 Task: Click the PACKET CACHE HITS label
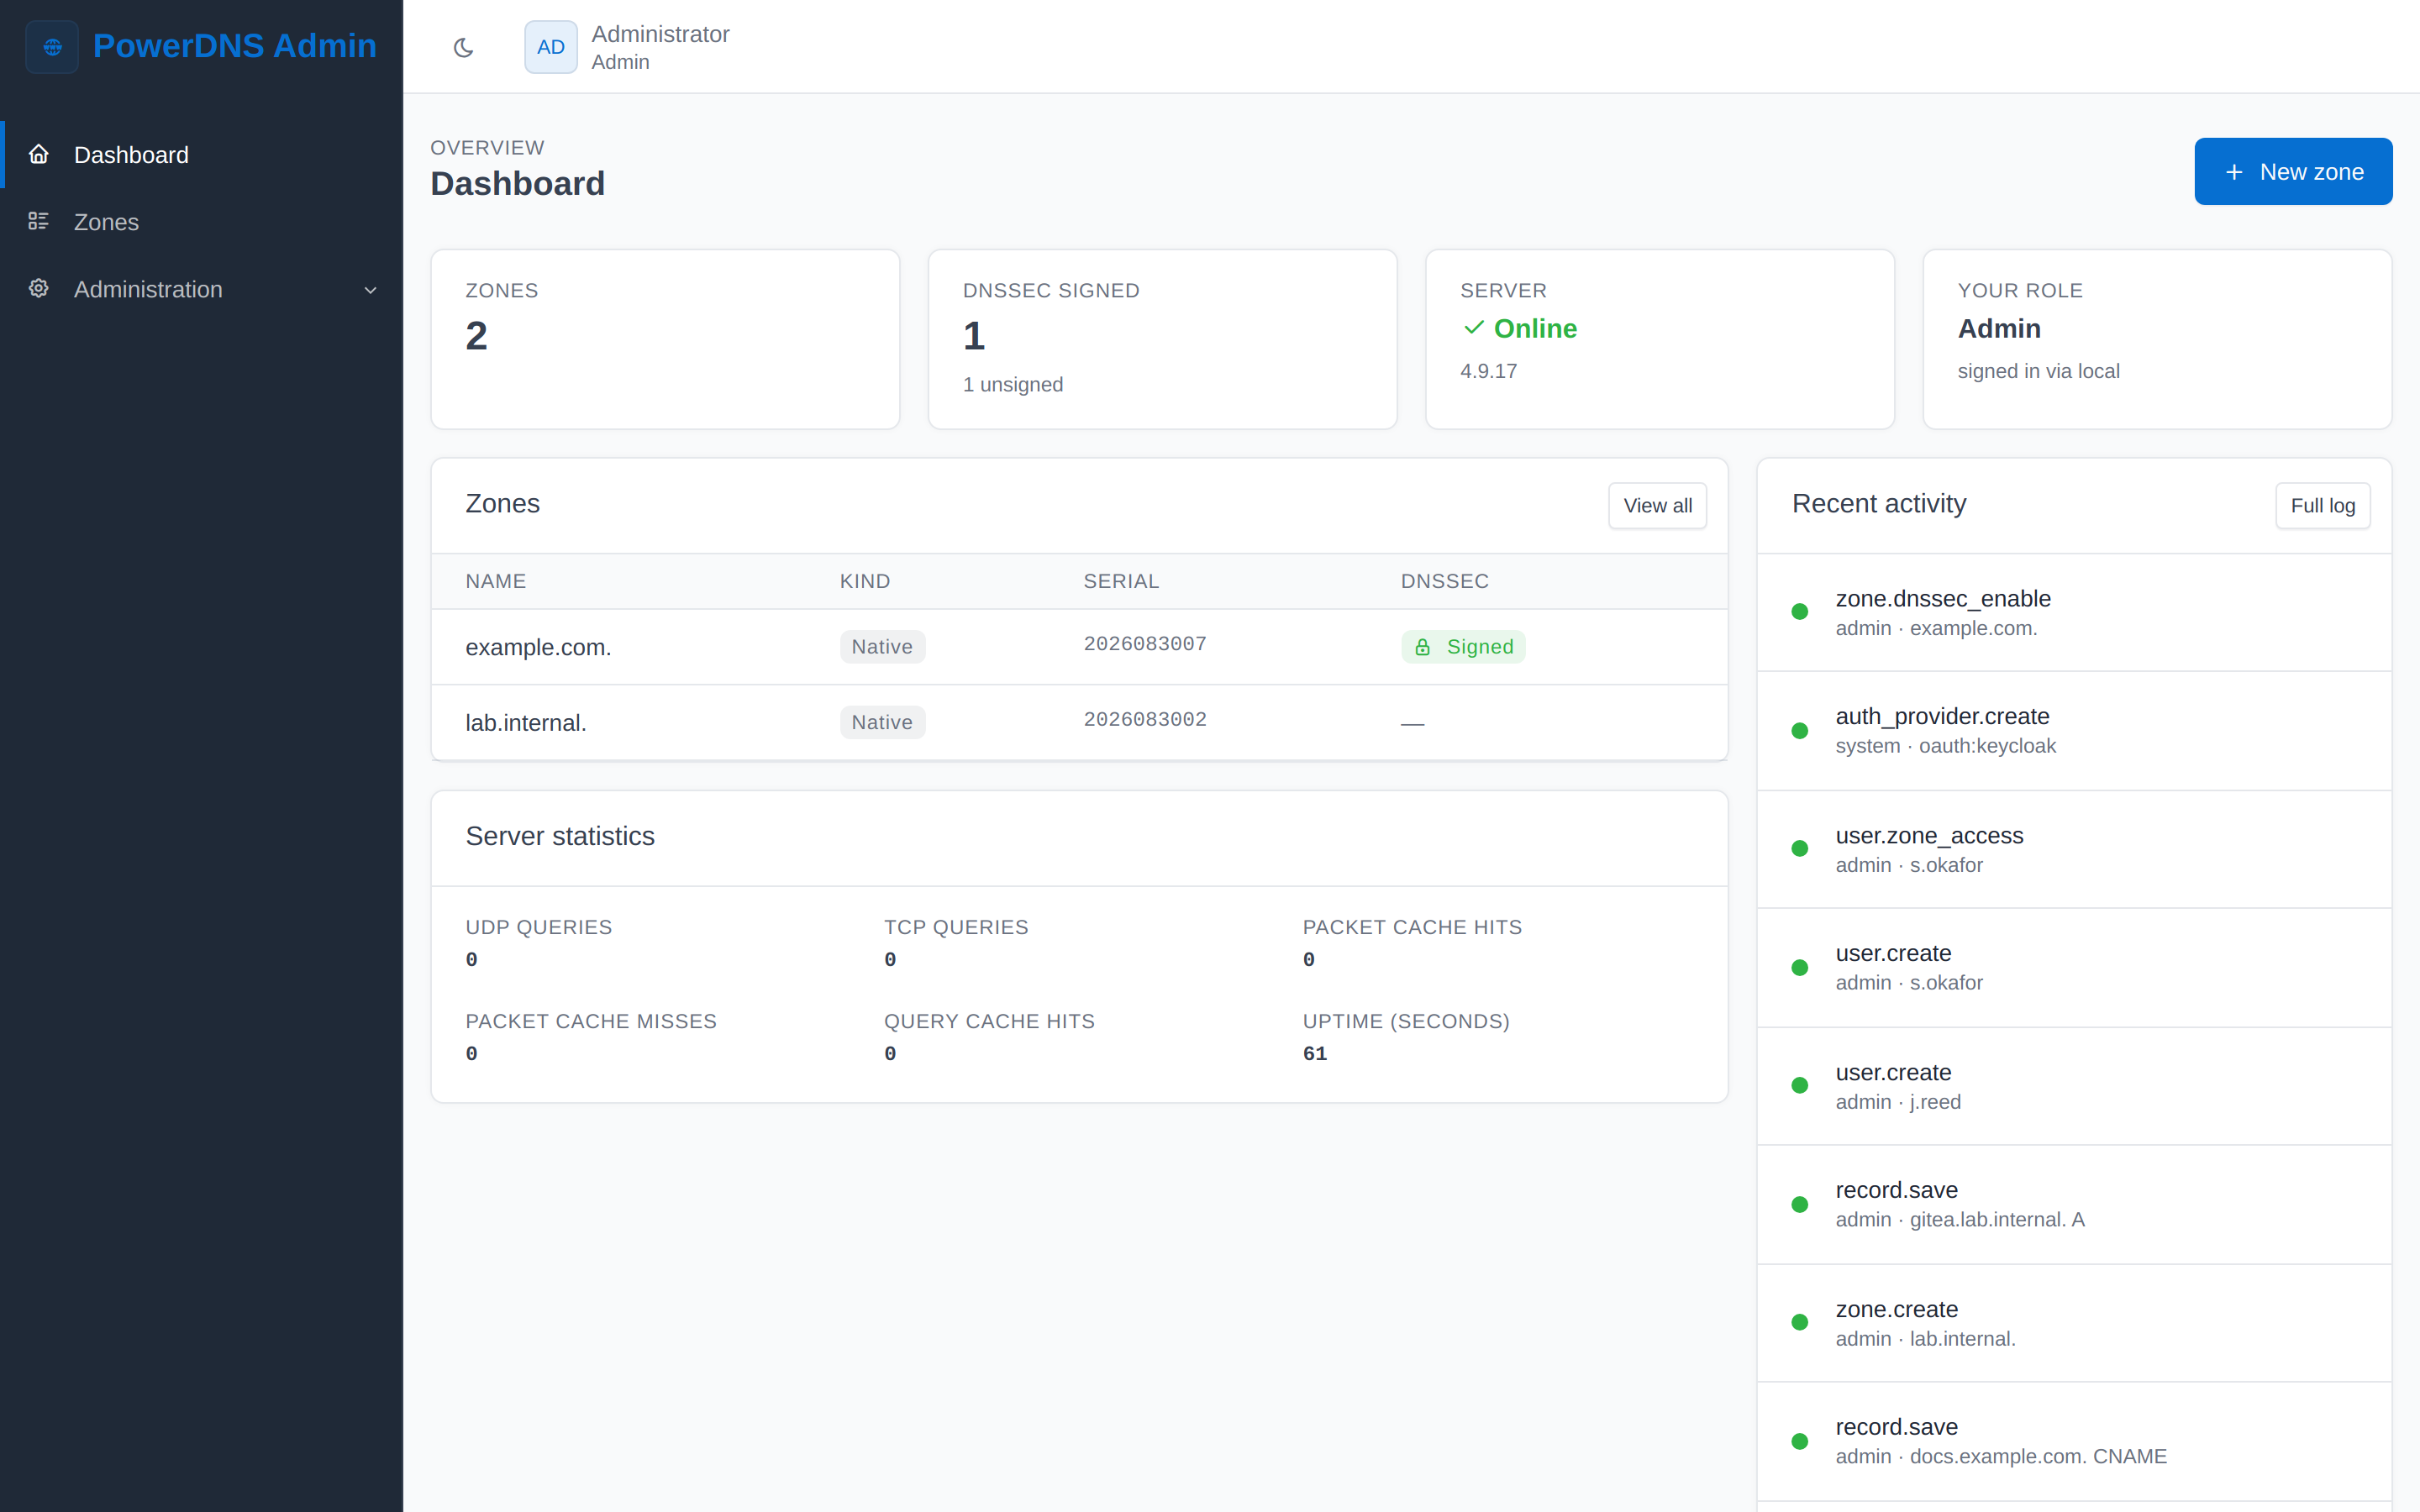click(x=1412, y=927)
